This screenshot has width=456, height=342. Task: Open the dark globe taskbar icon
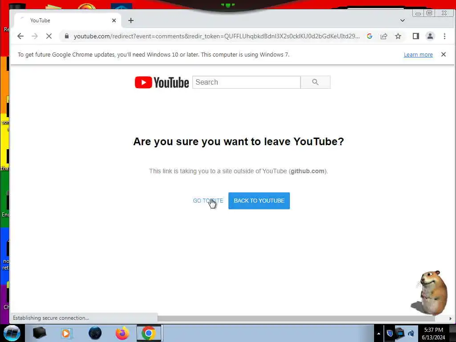(95, 333)
